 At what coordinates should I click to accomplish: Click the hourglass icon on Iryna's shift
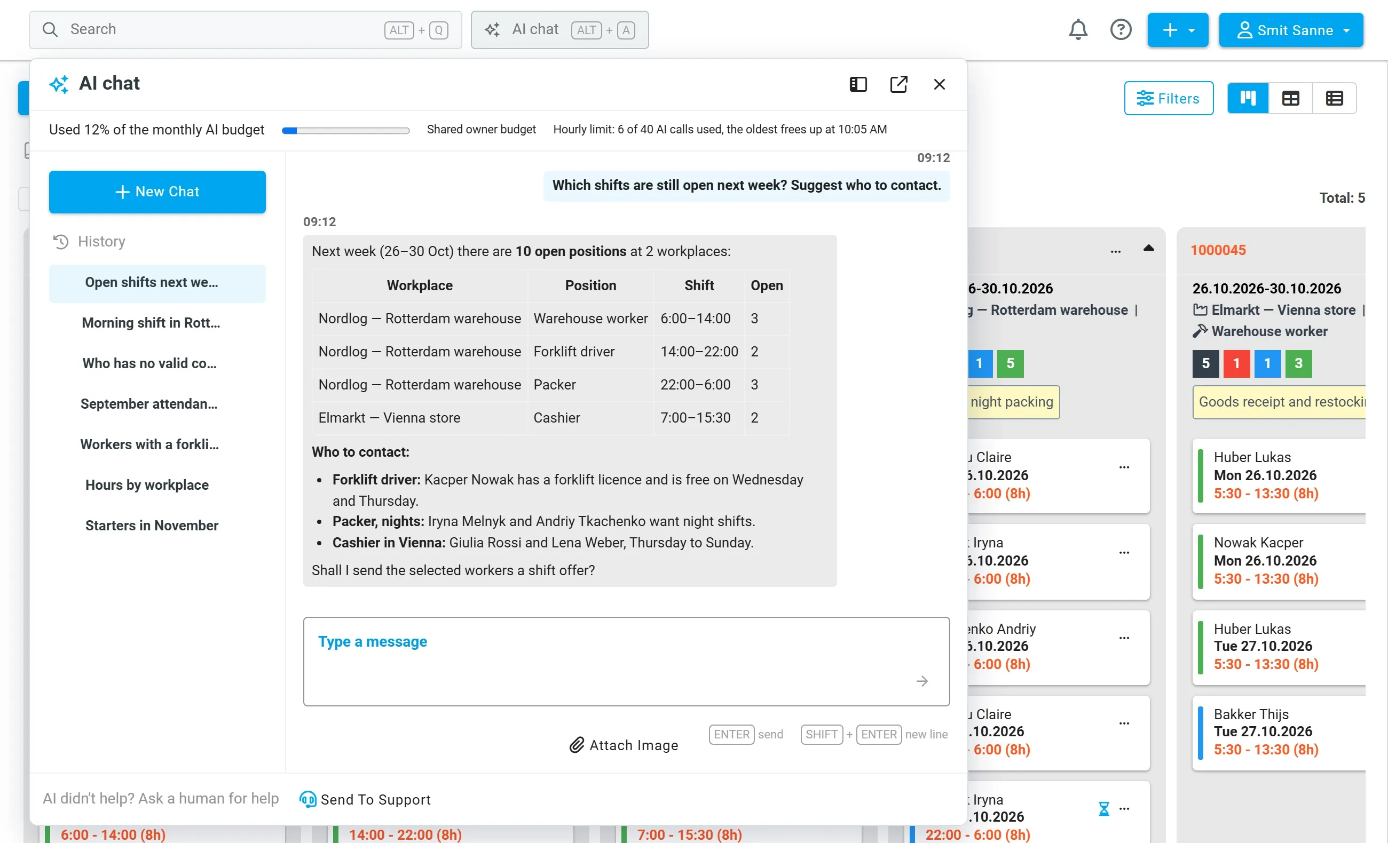click(x=1103, y=809)
